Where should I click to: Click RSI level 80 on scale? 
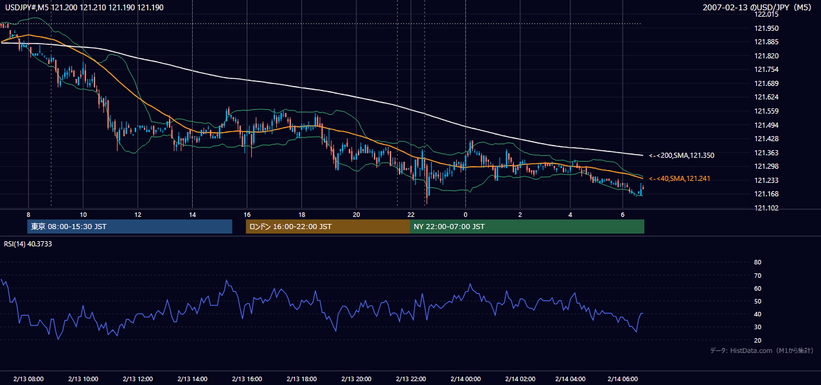757,262
